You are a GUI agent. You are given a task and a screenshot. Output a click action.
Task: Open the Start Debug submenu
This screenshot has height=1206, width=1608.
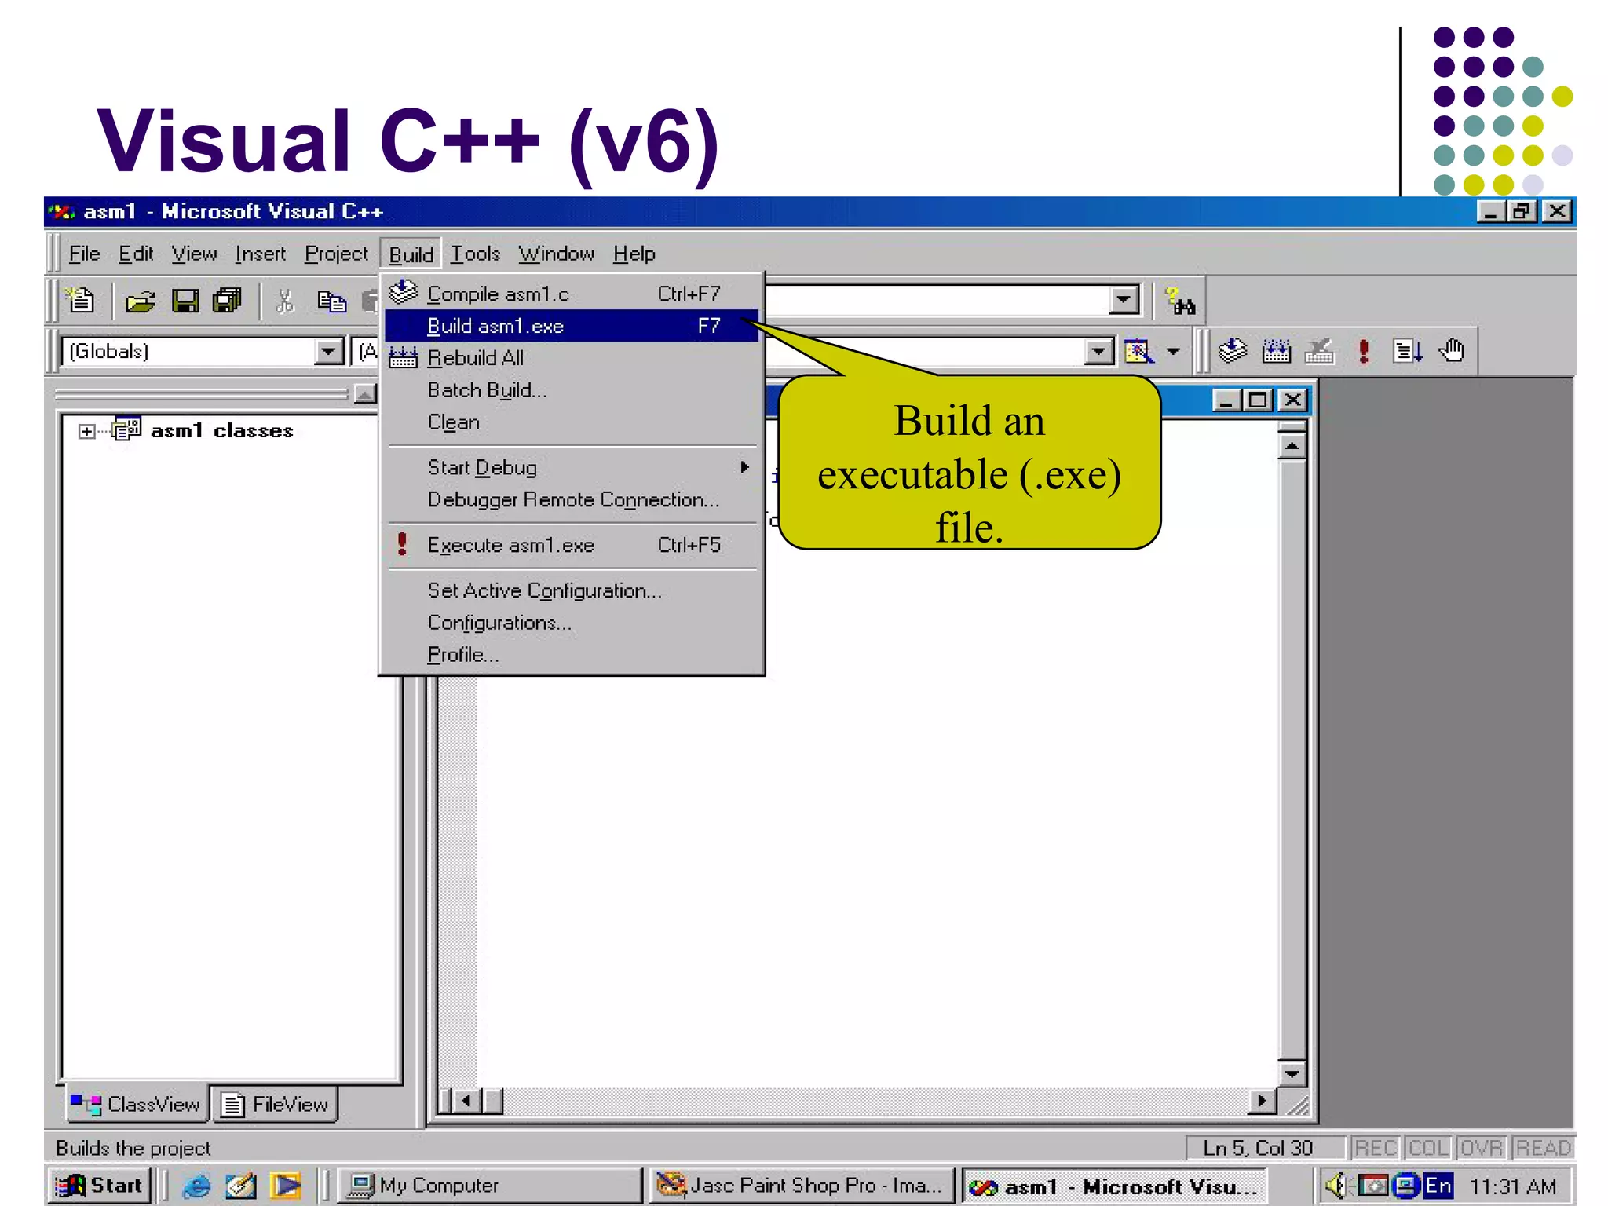[572, 467]
